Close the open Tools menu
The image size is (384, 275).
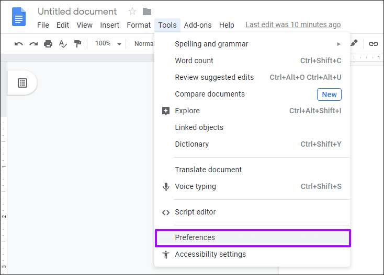167,25
